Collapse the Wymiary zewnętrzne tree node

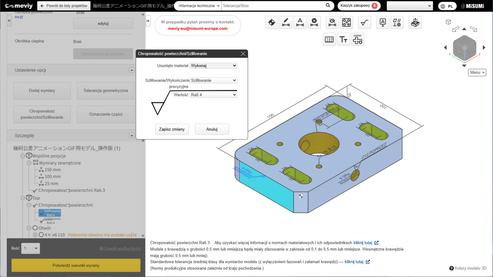click(29, 163)
